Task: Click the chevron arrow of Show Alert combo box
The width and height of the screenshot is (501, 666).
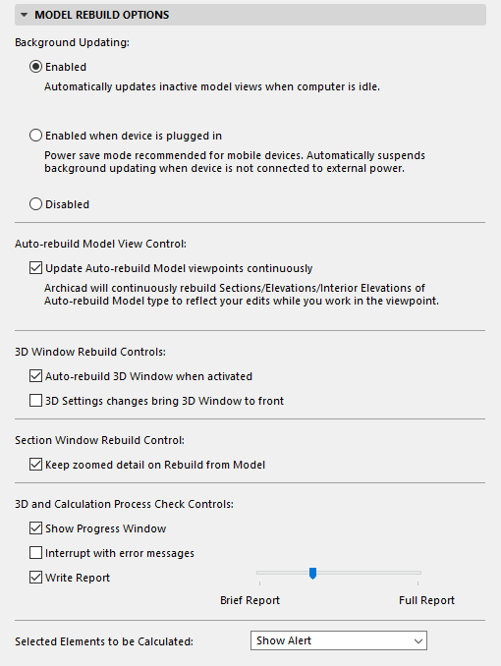Action: (x=418, y=640)
